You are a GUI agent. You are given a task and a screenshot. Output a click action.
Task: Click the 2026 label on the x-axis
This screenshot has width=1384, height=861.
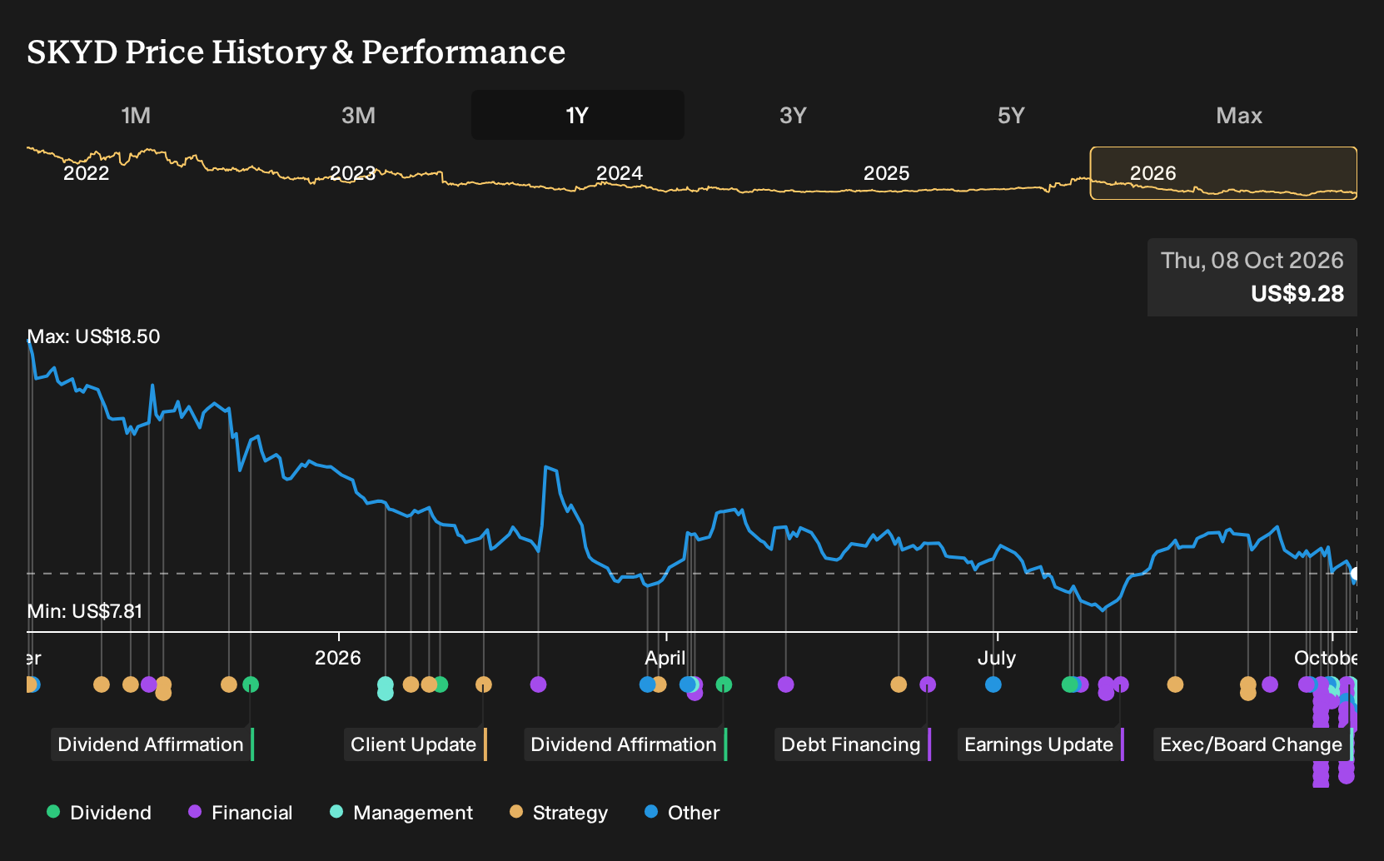click(338, 658)
